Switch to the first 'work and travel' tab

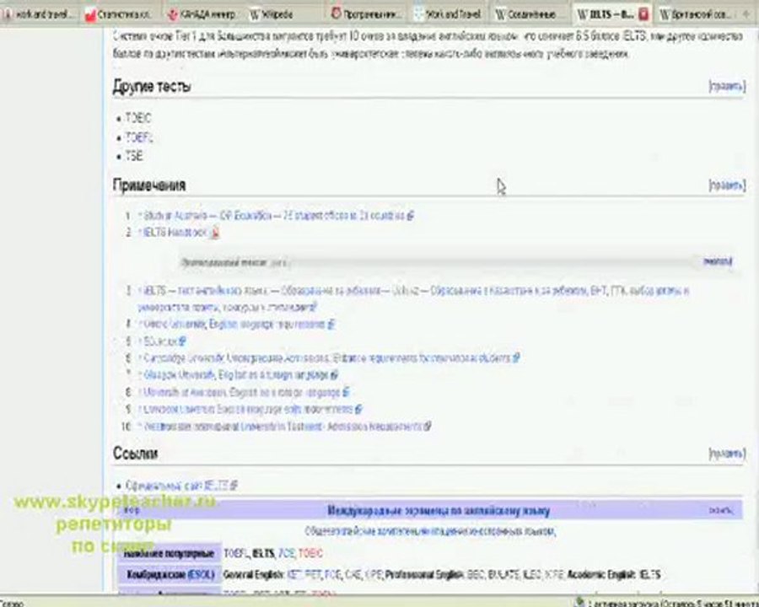click(38, 14)
